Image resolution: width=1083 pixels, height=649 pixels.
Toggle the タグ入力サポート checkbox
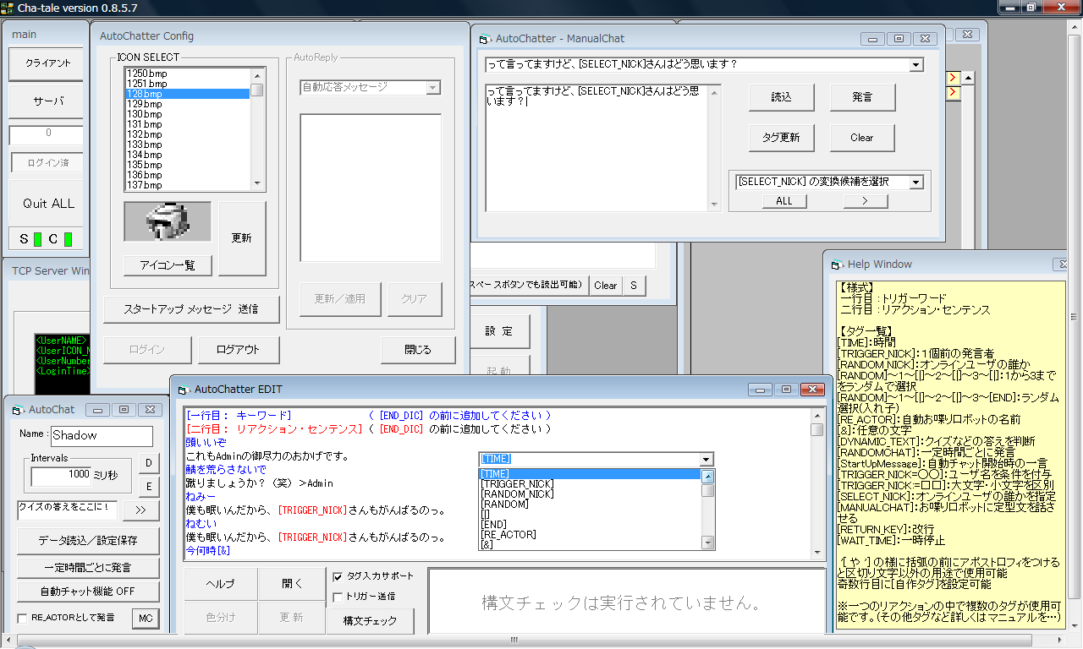[338, 576]
